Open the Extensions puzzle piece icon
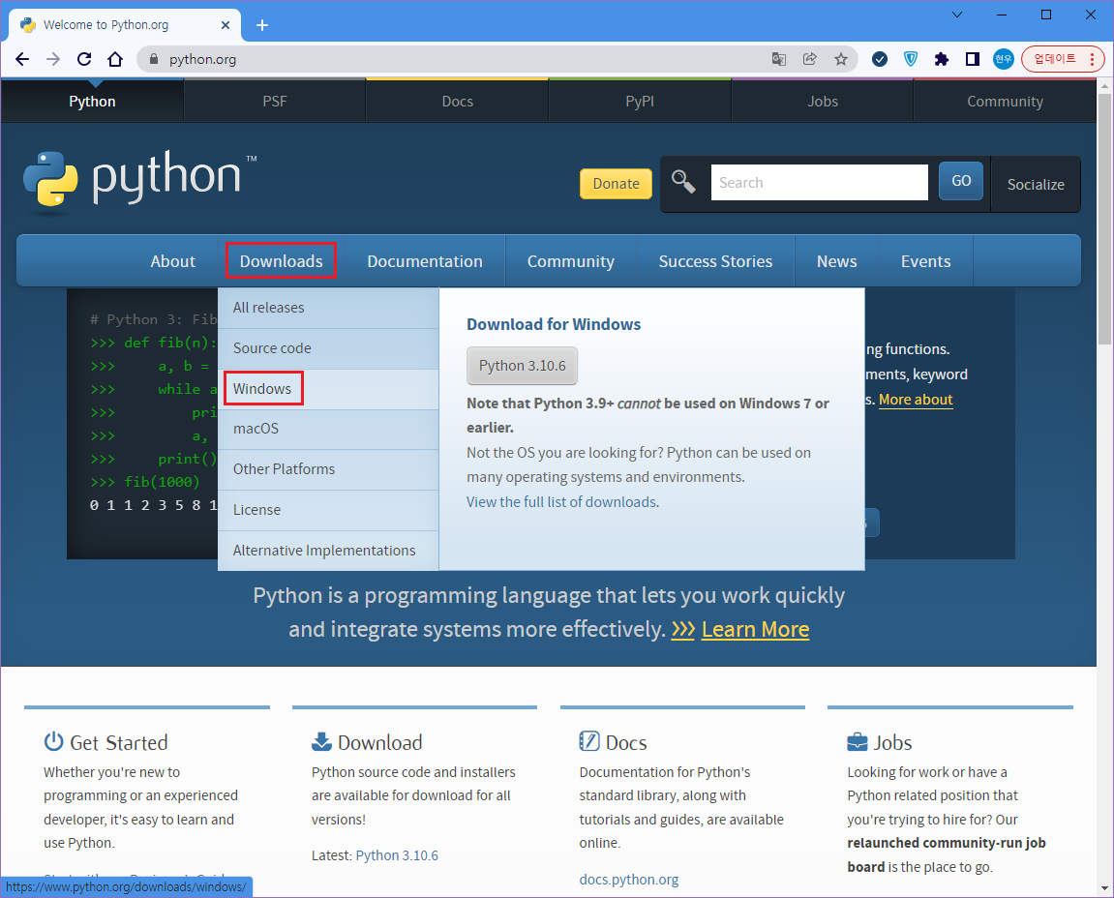1114x898 pixels. coord(942,59)
